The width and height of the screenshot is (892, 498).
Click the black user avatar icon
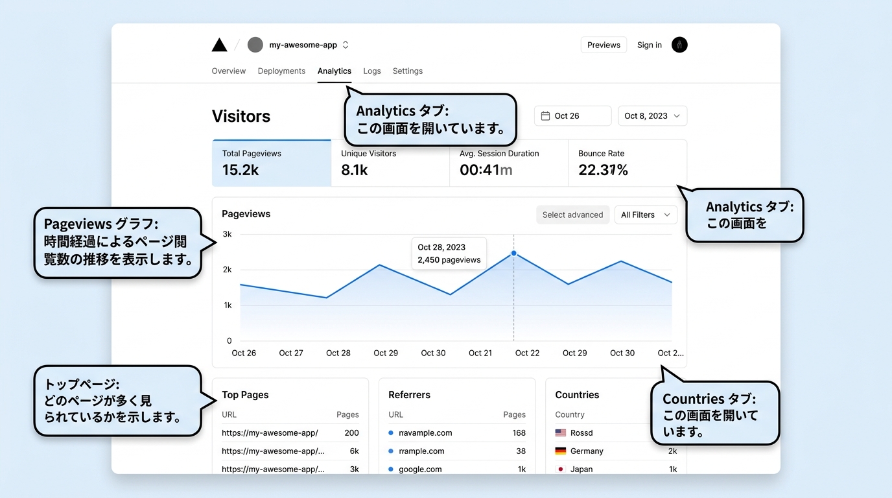tap(679, 45)
